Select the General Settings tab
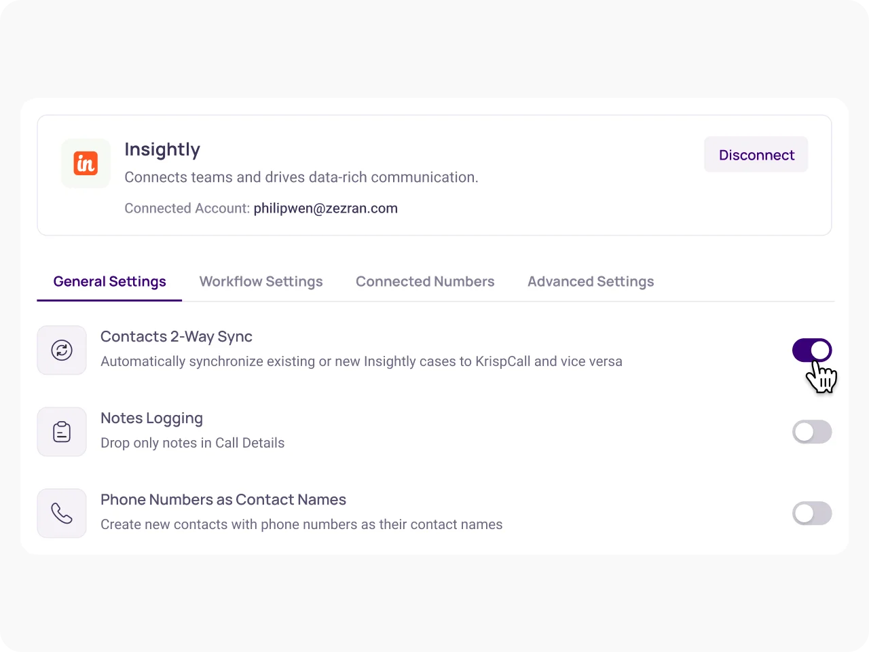 click(x=109, y=281)
